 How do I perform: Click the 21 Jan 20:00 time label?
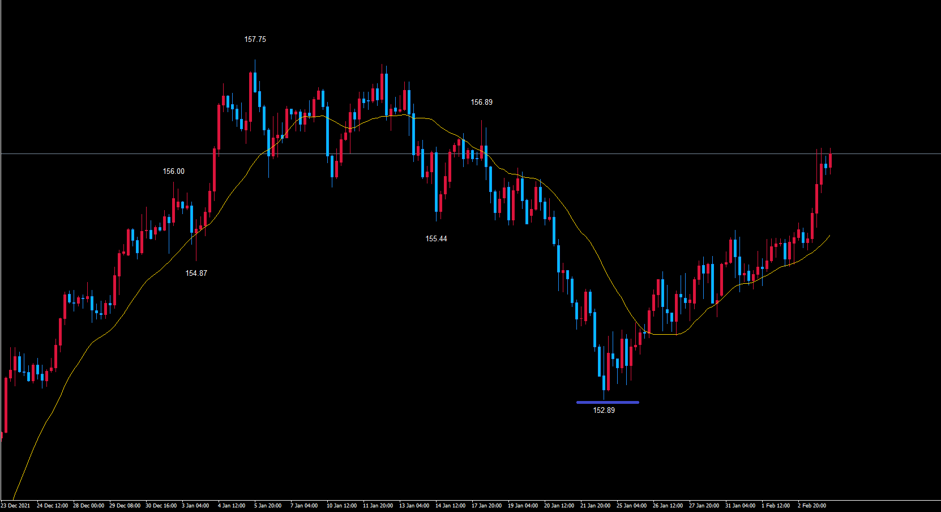click(x=595, y=506)
